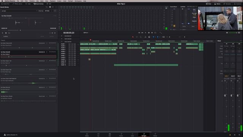The height and width of the screenshot is (137, 243).
Task: Select Car Door Shut result
Action: click(x=28, y=90)
